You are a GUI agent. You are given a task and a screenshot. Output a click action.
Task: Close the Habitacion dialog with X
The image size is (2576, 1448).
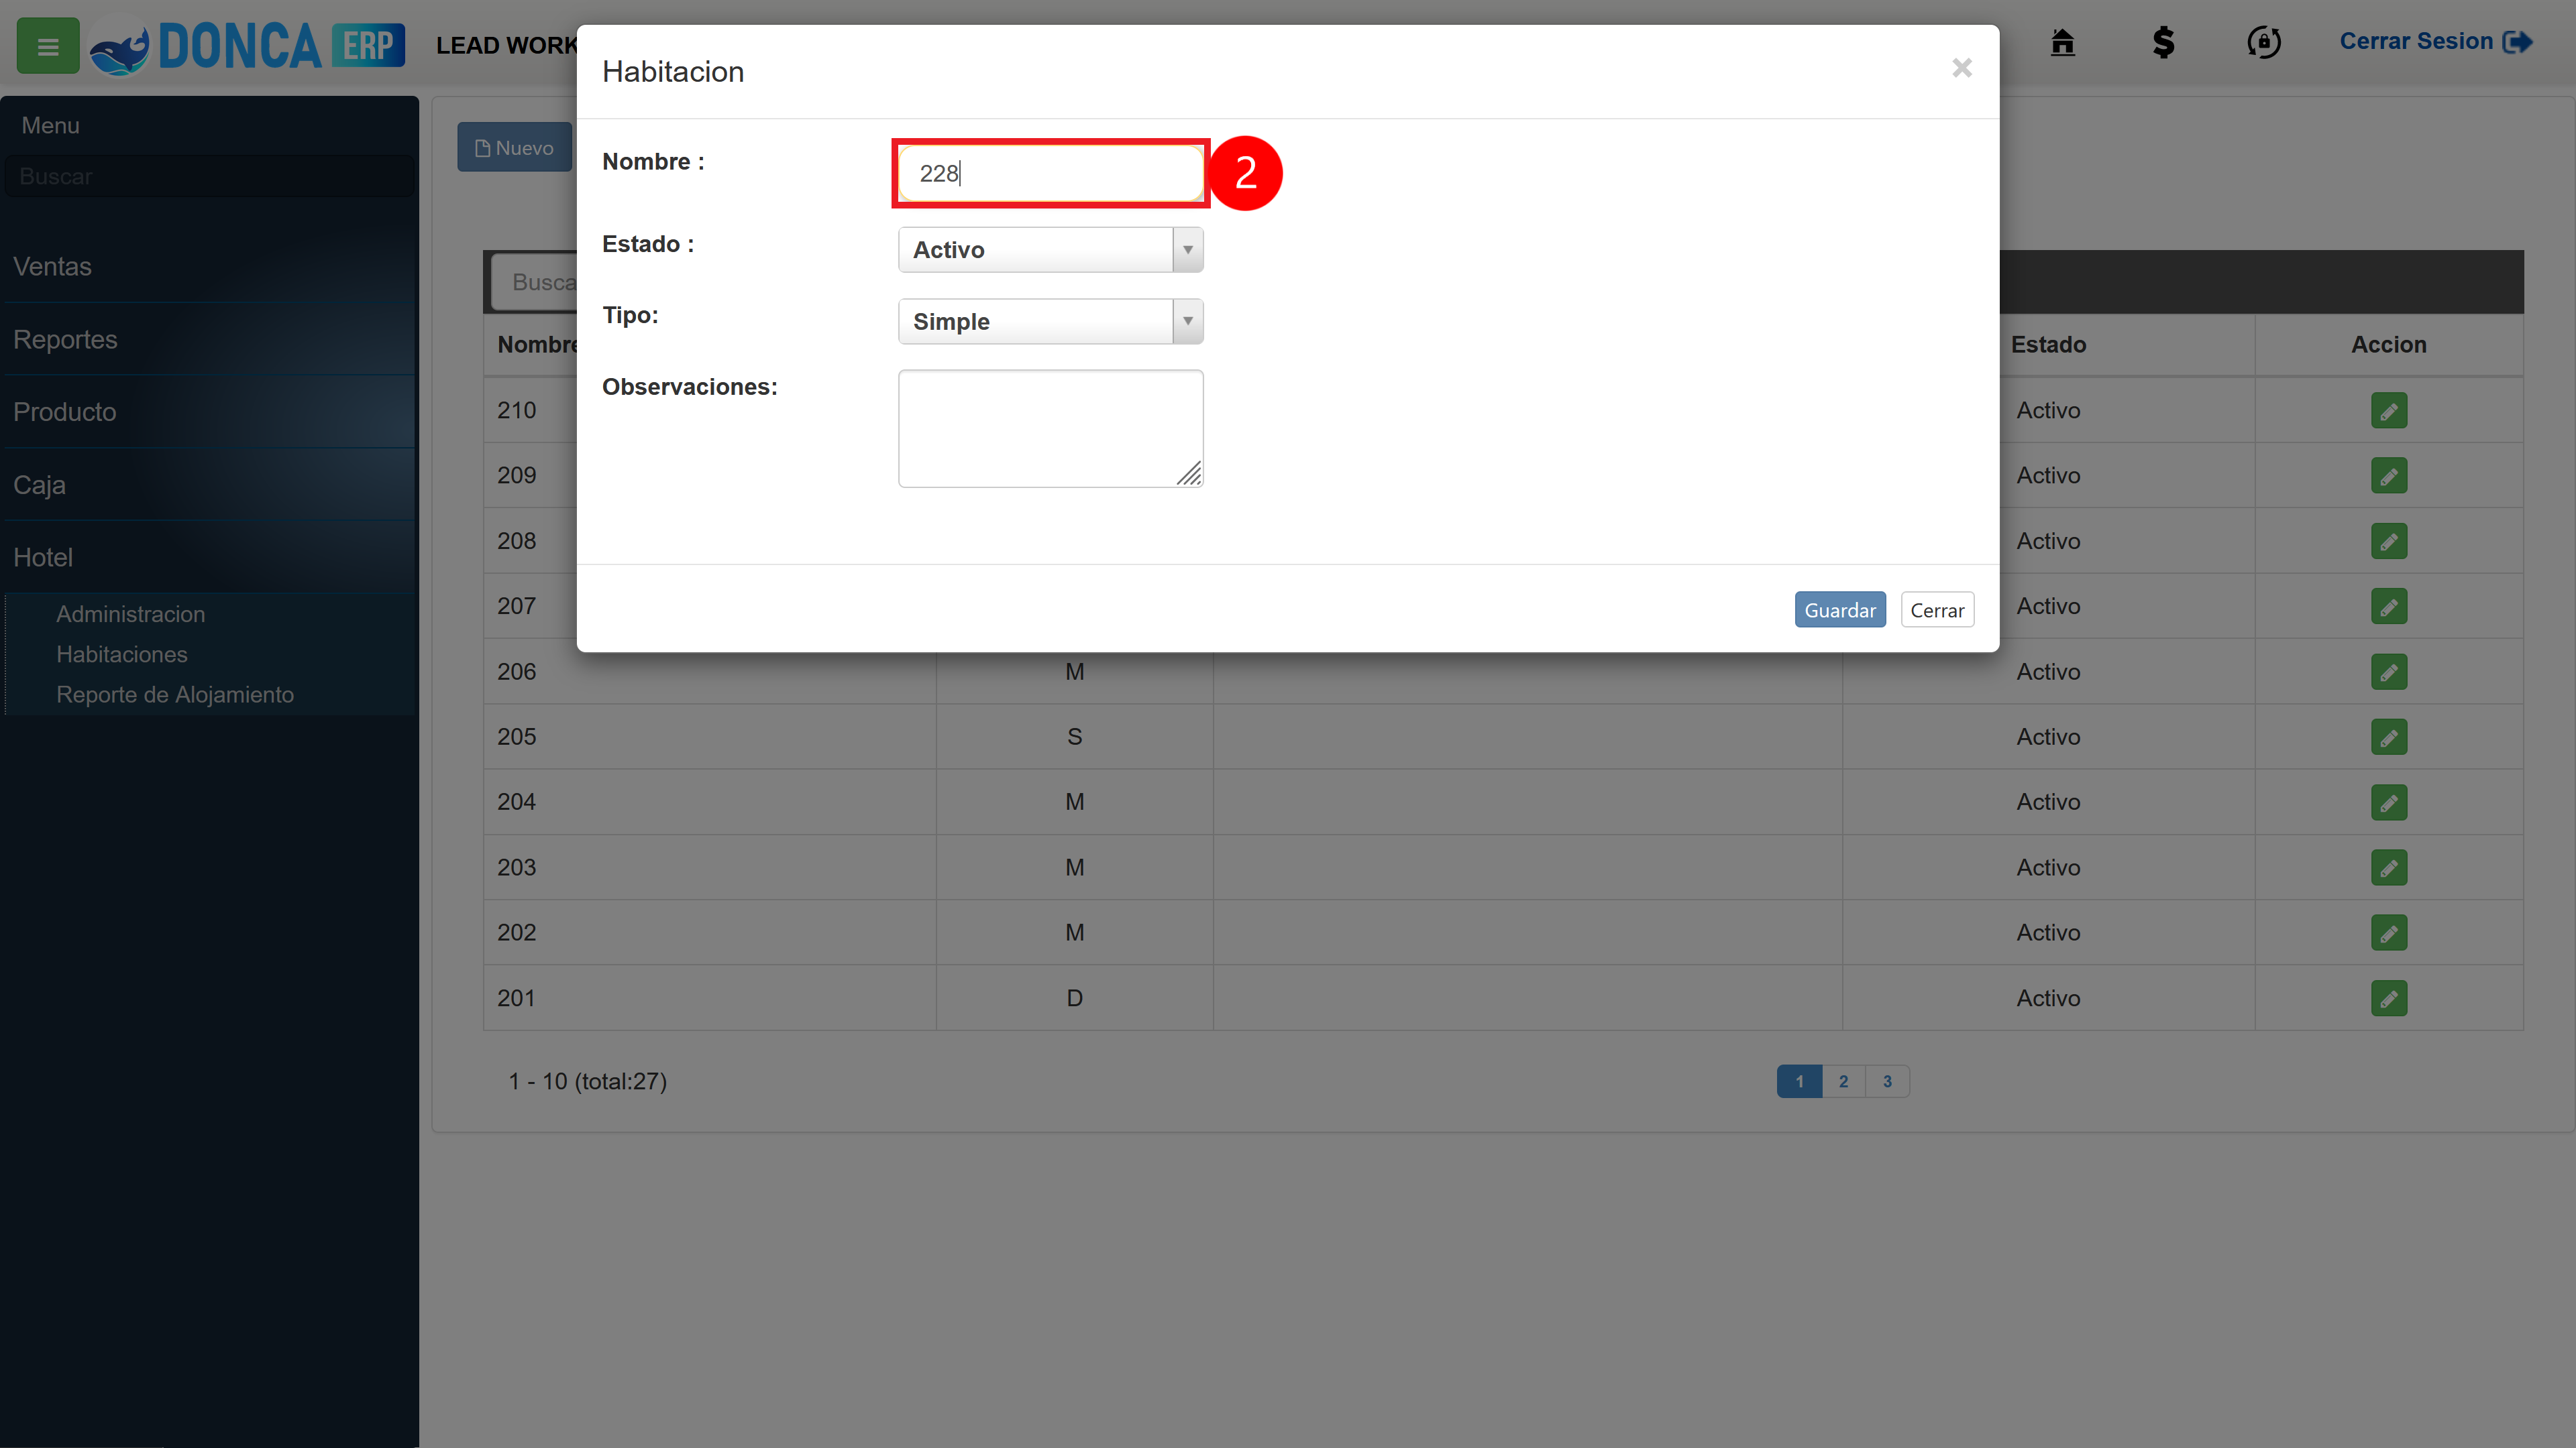(1961, 68)
